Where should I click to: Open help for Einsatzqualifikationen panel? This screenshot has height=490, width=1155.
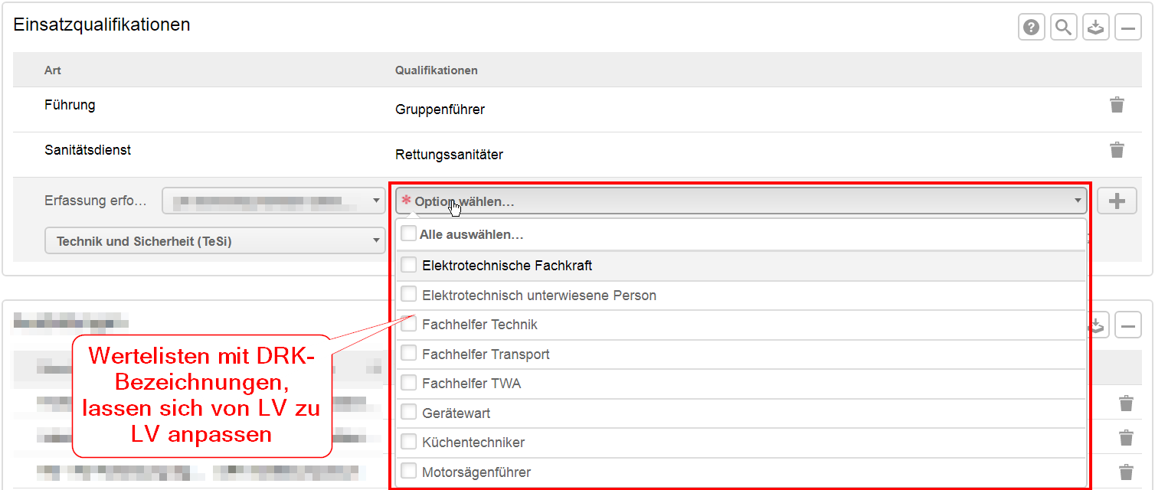(1032, 28)
